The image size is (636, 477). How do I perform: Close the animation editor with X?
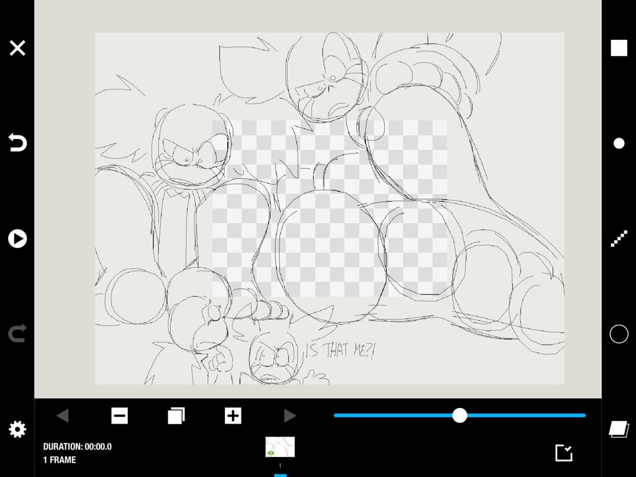(x=17, y=48)
